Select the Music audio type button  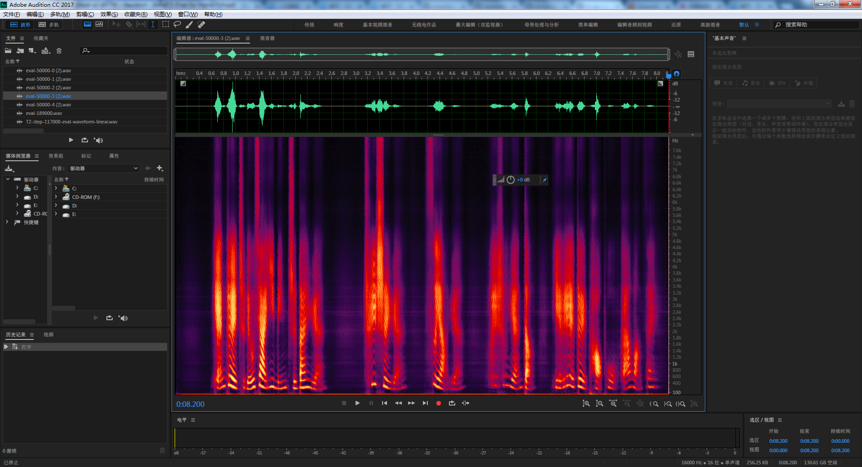click(x=751, y=83)
